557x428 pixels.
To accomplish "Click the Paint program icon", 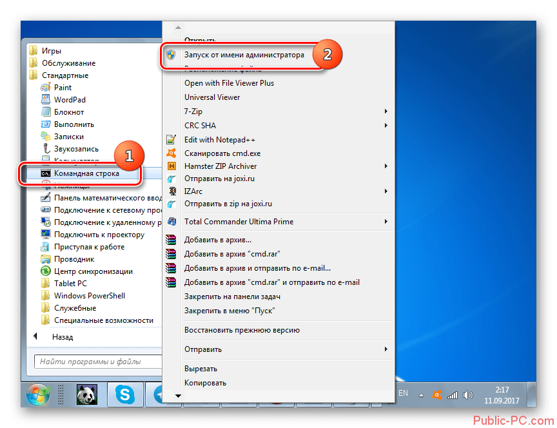I will (x=46, y=88).
